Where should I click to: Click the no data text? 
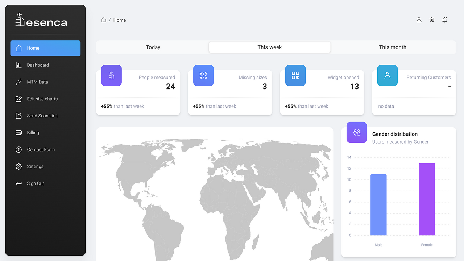click(386, 107)
